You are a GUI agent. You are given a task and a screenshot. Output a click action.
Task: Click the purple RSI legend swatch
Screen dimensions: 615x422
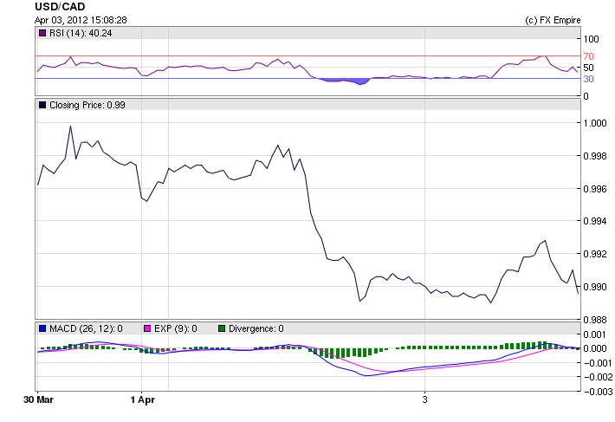pyautogui.click(x=42, y=33)
